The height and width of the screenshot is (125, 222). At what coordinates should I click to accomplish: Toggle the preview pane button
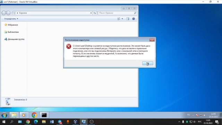pyautogui.click(x=128, y=19)
